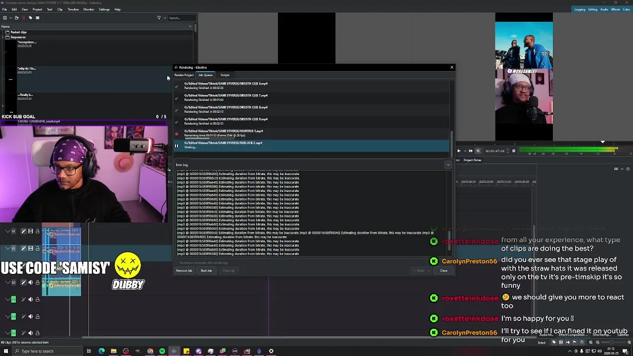Collapse the A2 track header
Screen dimensions: 633x356
coord(7,282)
